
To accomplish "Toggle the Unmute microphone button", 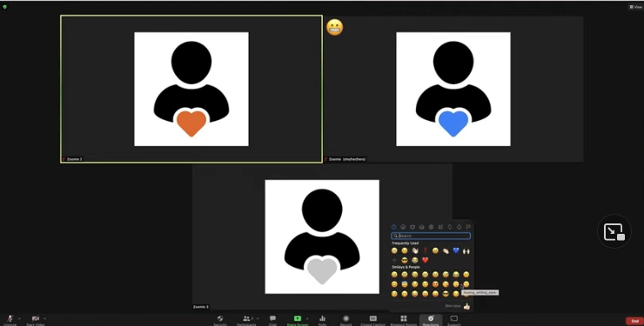I will (10, 319).
